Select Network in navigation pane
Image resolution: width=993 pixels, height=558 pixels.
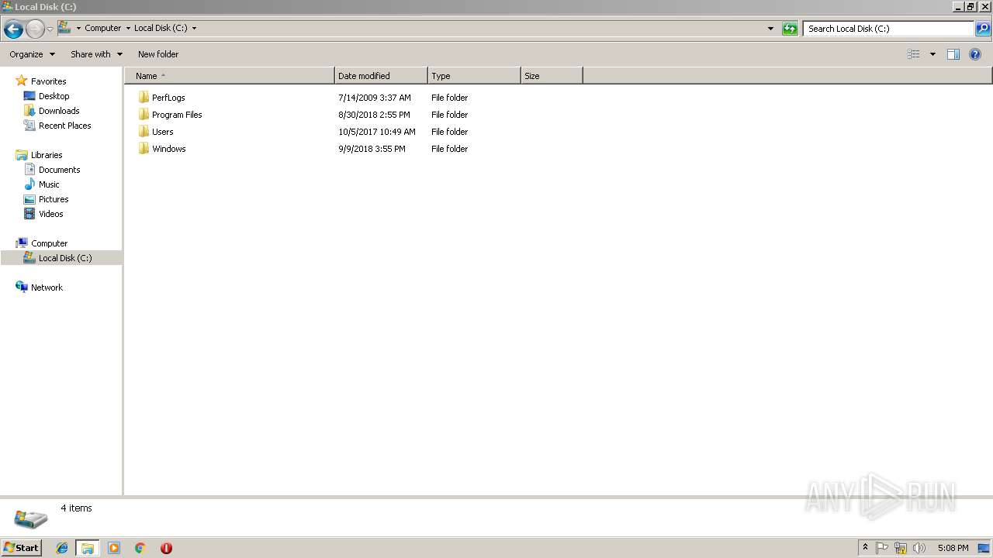tap(47, 288)
